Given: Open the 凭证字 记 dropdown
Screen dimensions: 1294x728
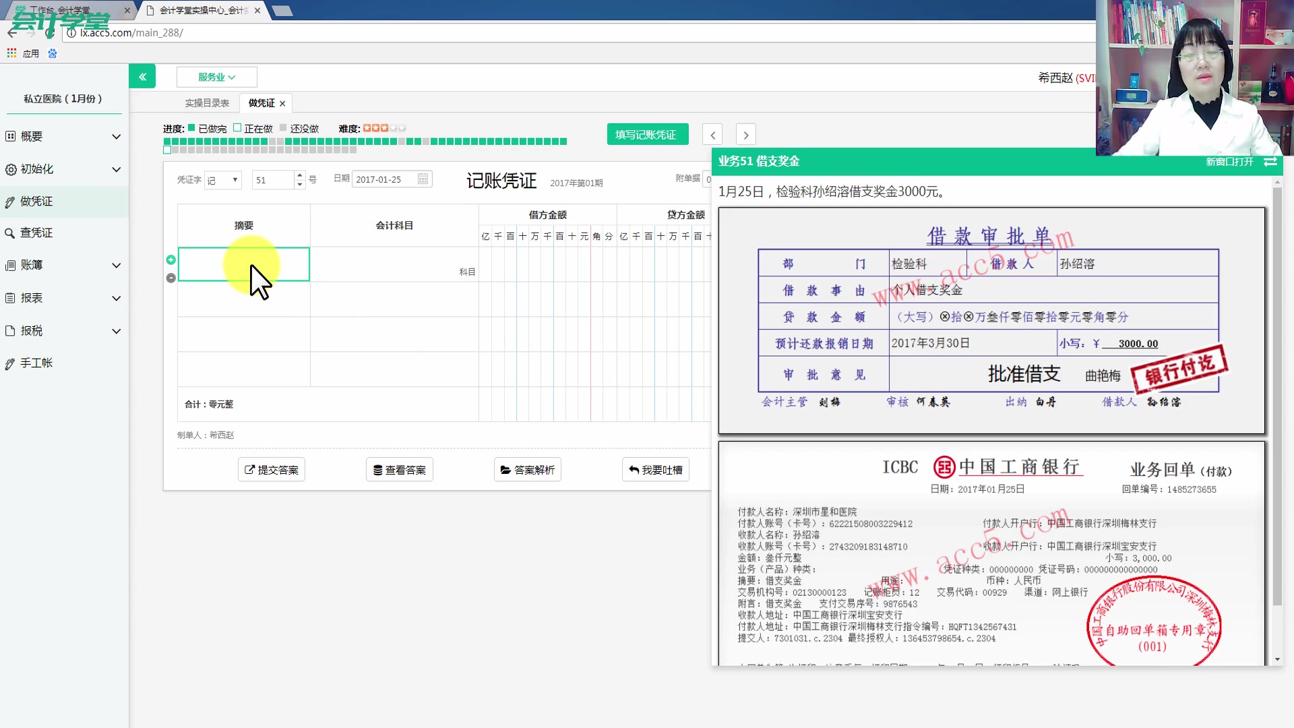Looking at the screenshot, I should [x=223, y=180].
